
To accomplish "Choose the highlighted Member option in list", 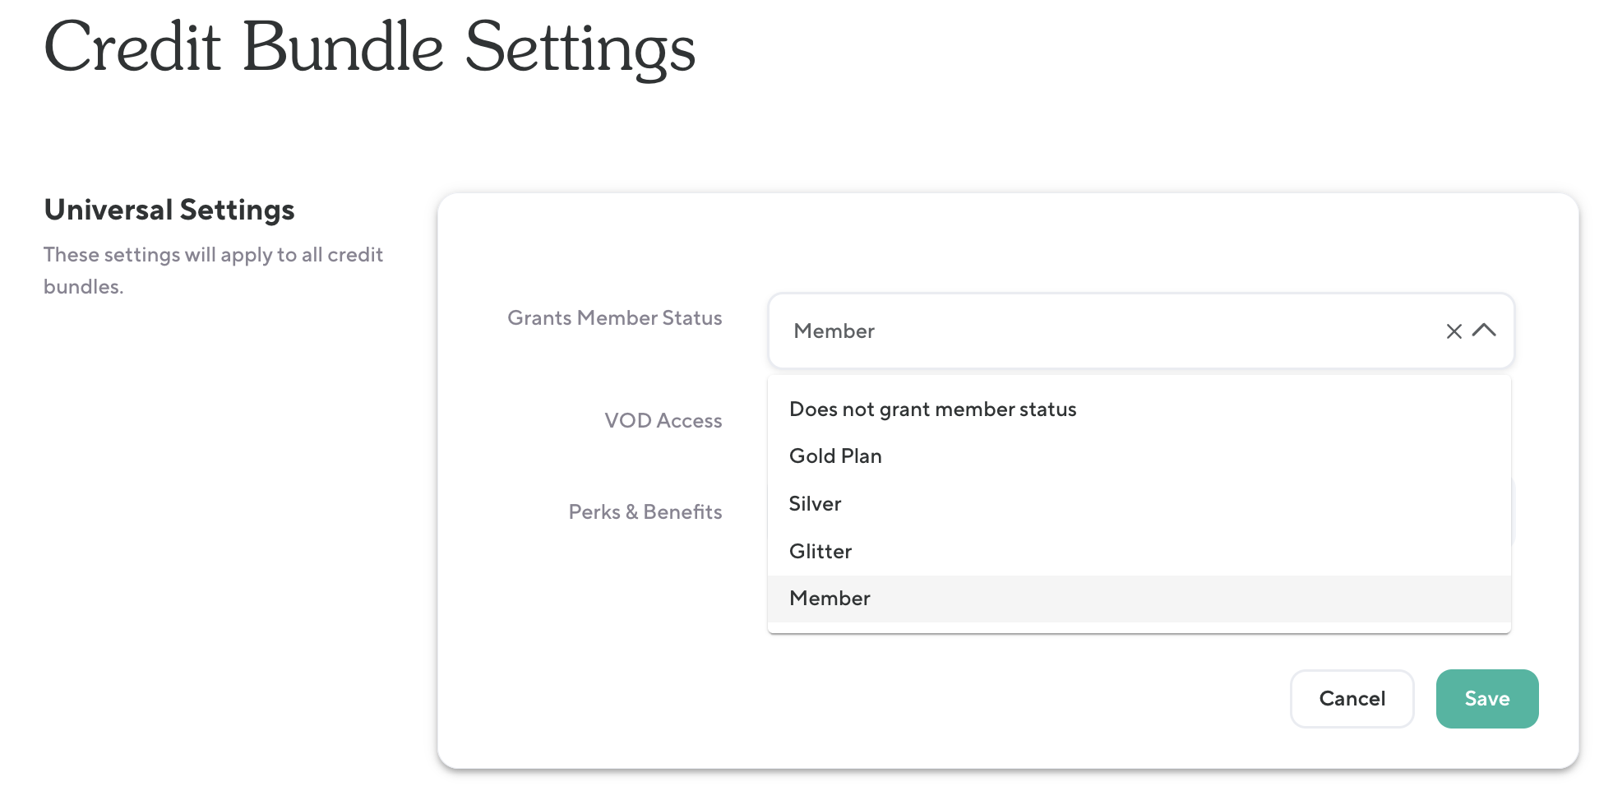I will 830,599.
